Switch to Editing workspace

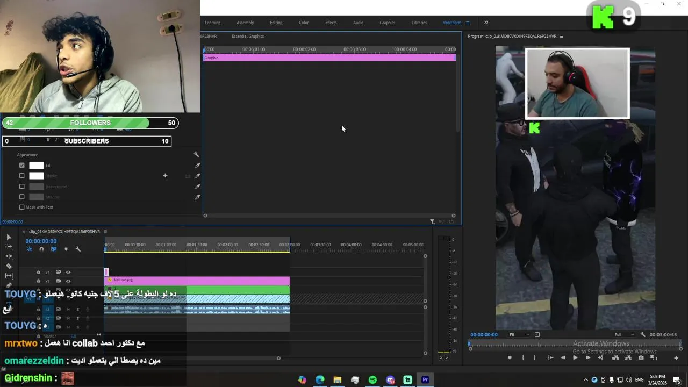(276, 23)
